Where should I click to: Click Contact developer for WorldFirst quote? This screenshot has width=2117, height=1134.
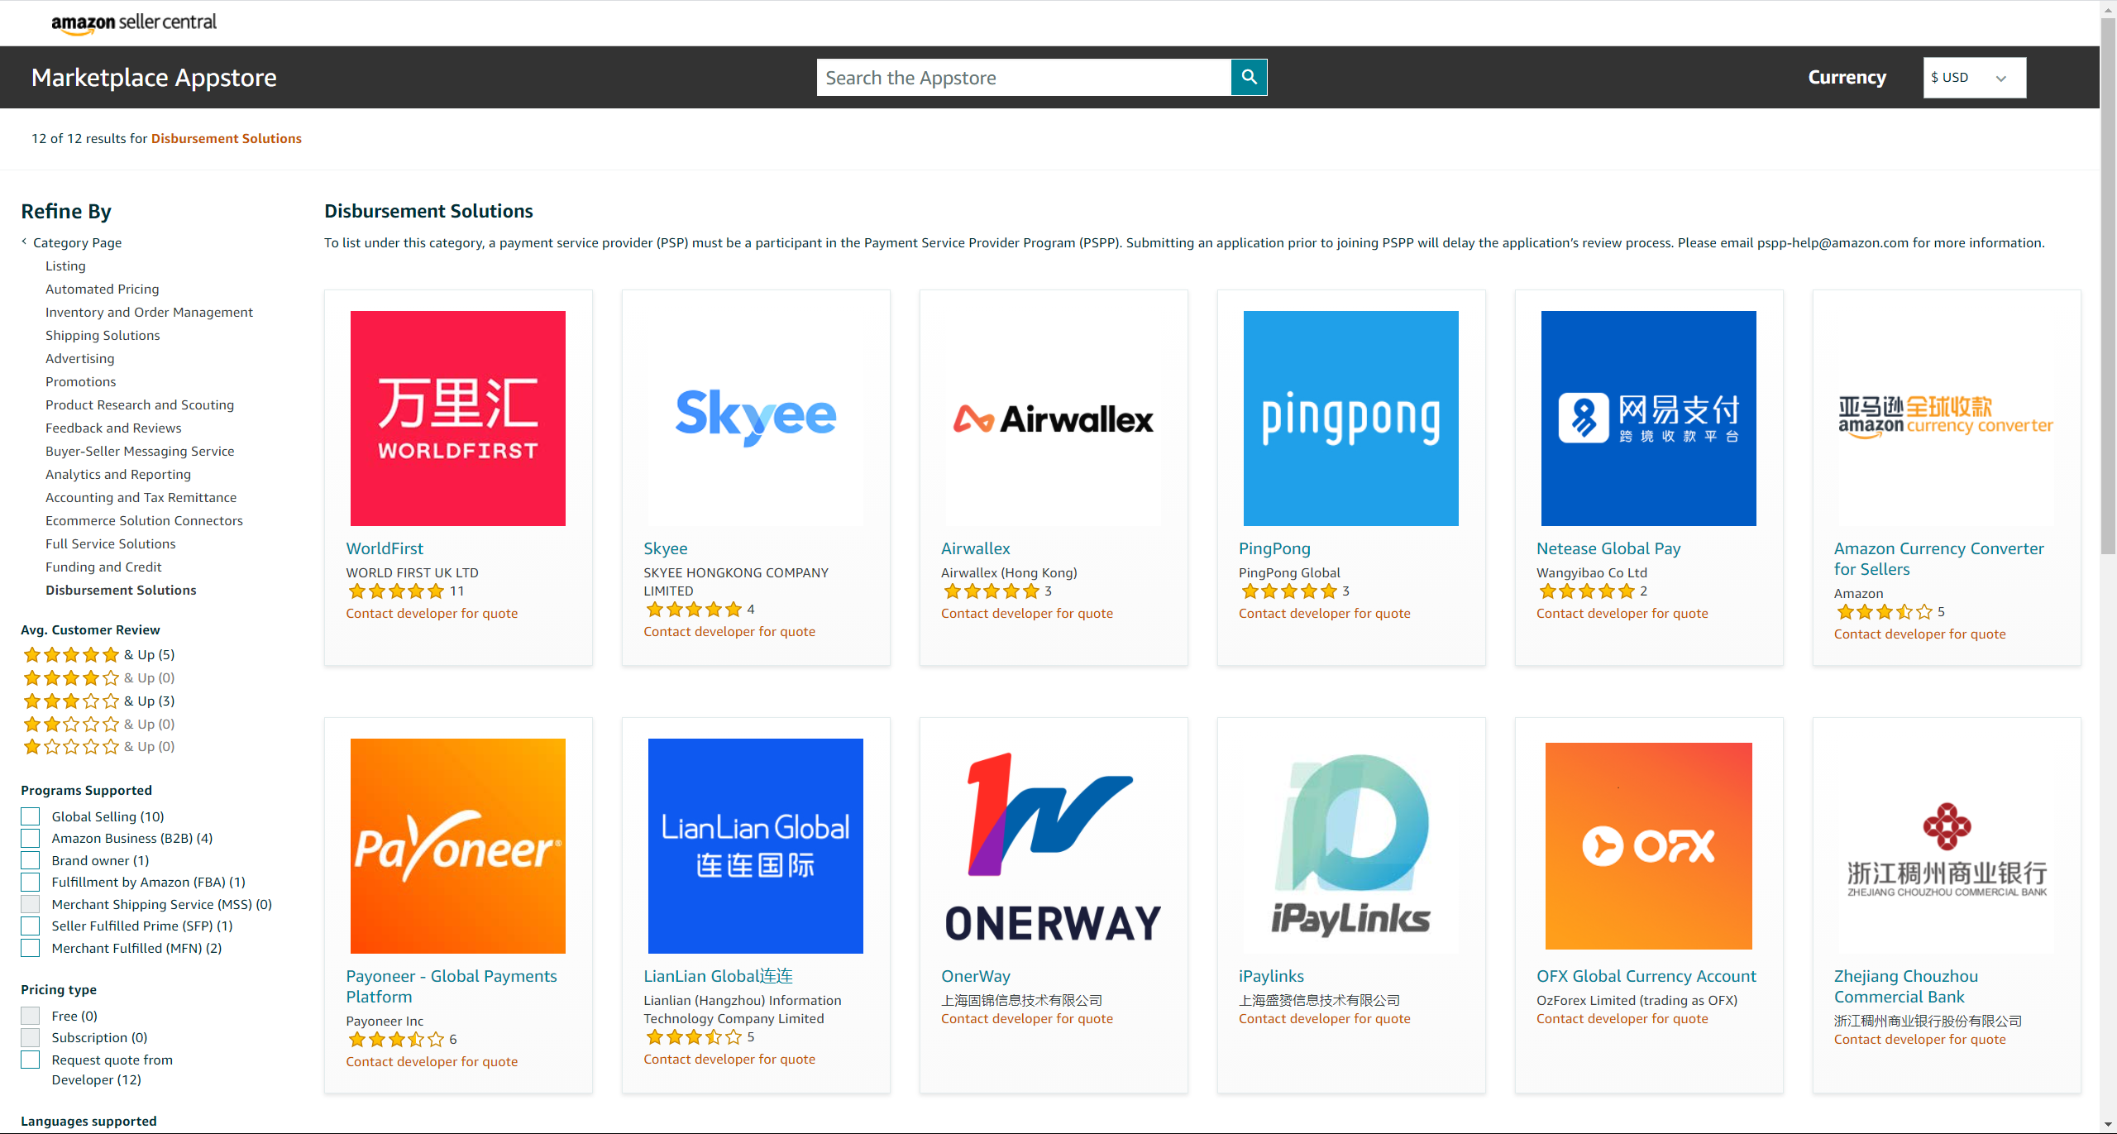coord(430,612)
